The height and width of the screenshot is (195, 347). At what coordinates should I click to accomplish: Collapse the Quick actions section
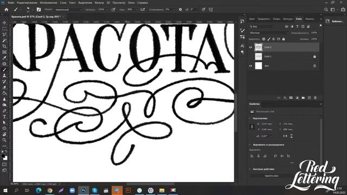coord(250,169)
